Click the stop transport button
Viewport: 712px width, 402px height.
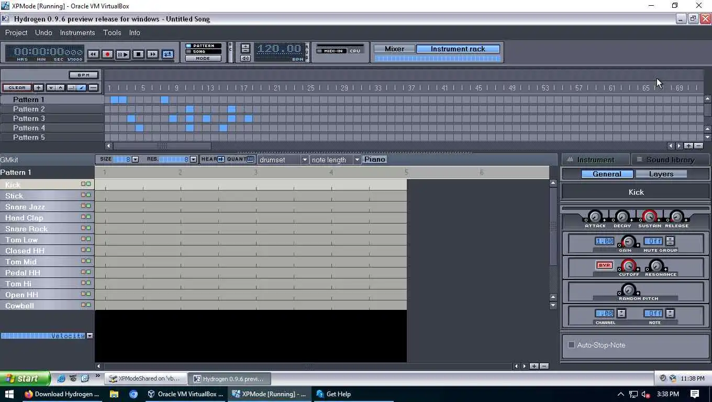click(x=138, y=54)
